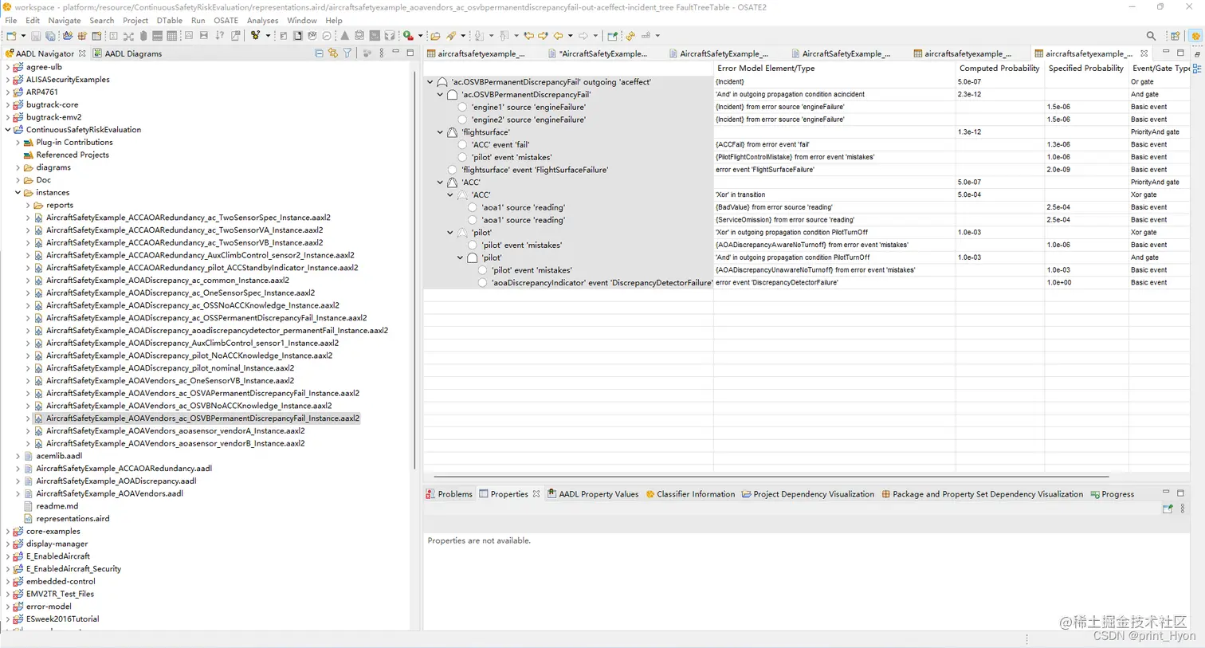
Task: Click Collapse All in AADL Navigator
Action: (x=319, y=53)
